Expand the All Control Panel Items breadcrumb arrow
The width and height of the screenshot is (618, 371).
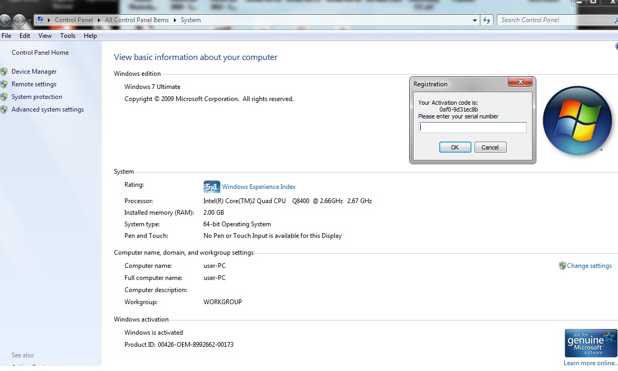175,20
